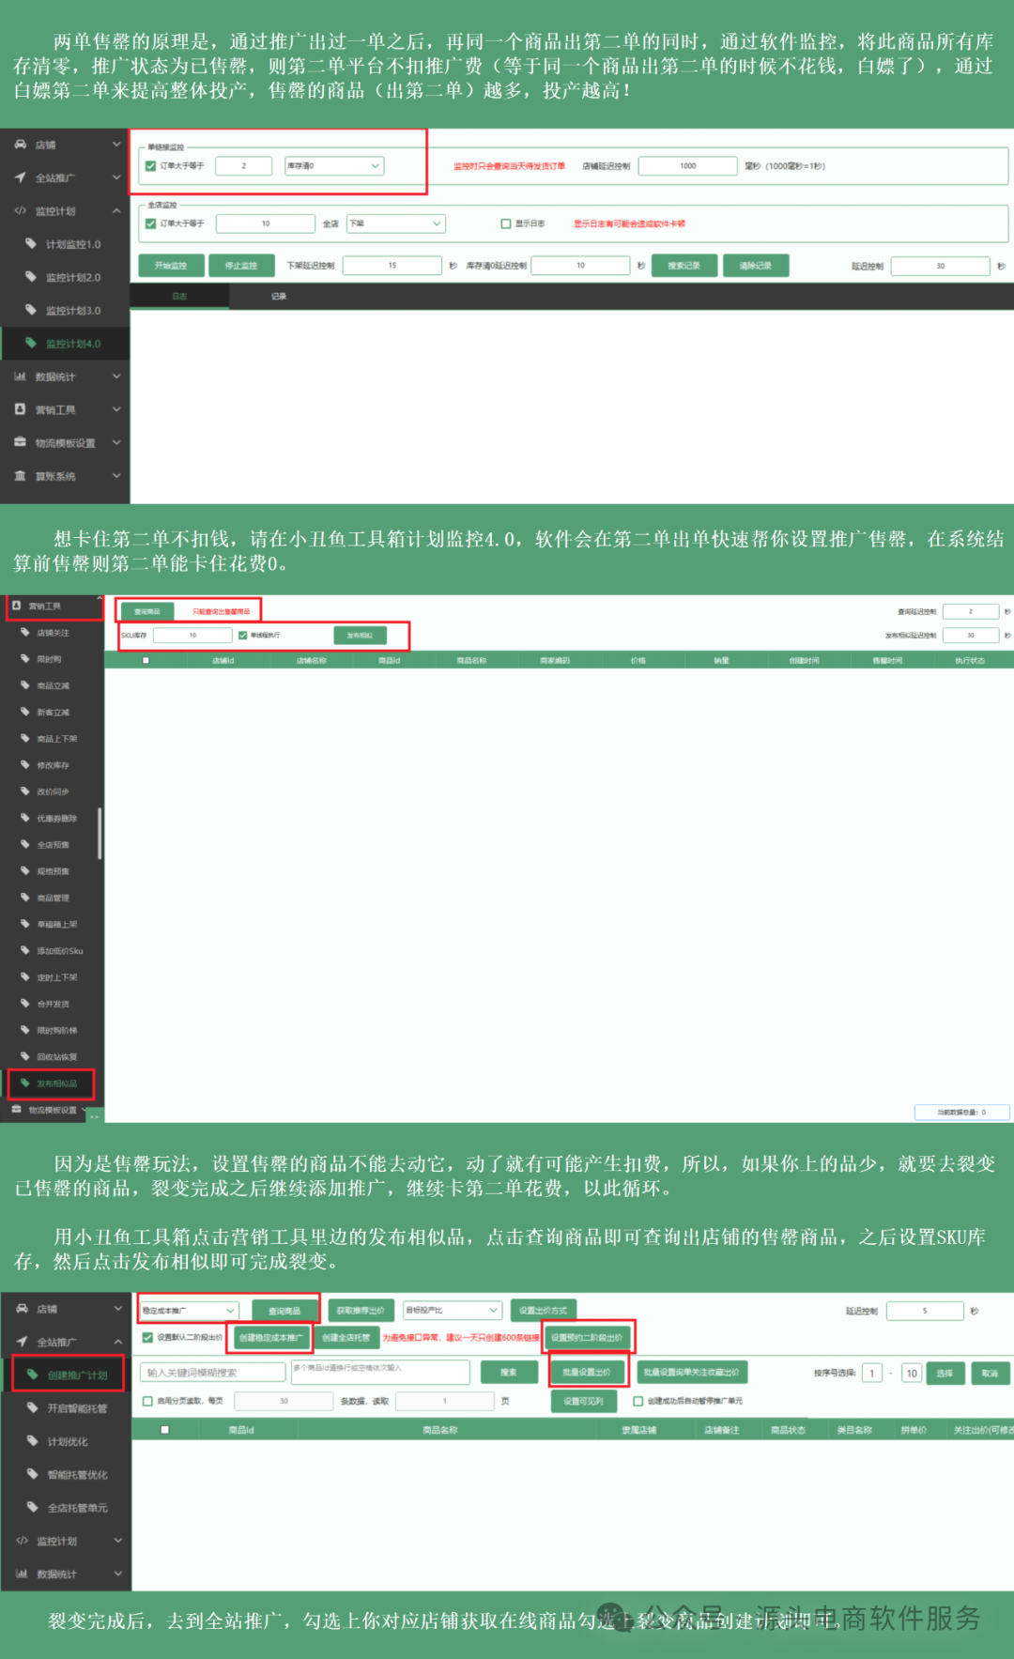Image resolution: width=1014 pixels, height=1659 pixels.
Task: Open the 库存清0 dropdown
Action: pyautogui.click(x=334, y=166)
